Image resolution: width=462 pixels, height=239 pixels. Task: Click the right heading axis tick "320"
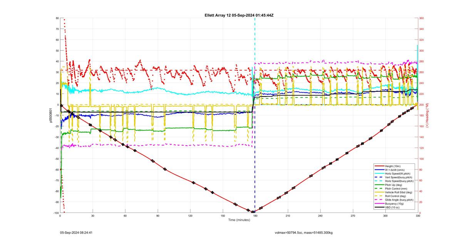(422, 40)
